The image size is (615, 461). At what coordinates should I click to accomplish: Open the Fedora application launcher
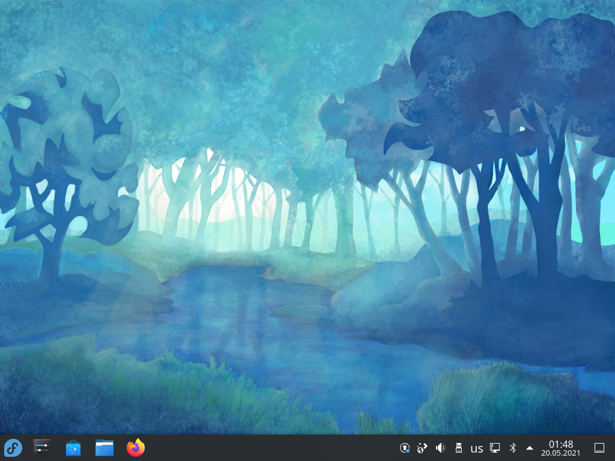click(13, 448)
